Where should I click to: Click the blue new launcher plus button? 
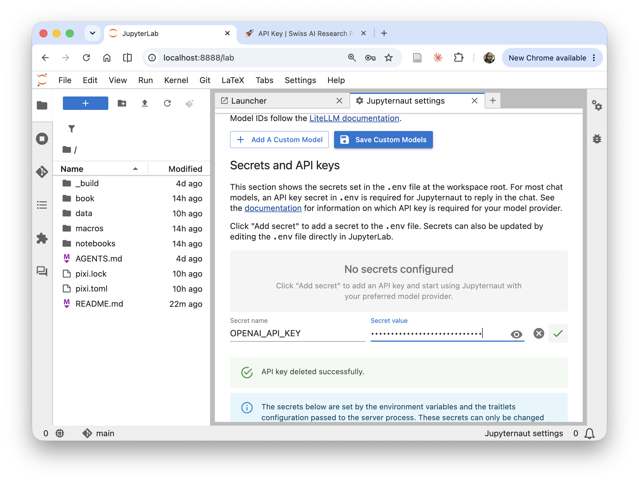coord(85,103)
